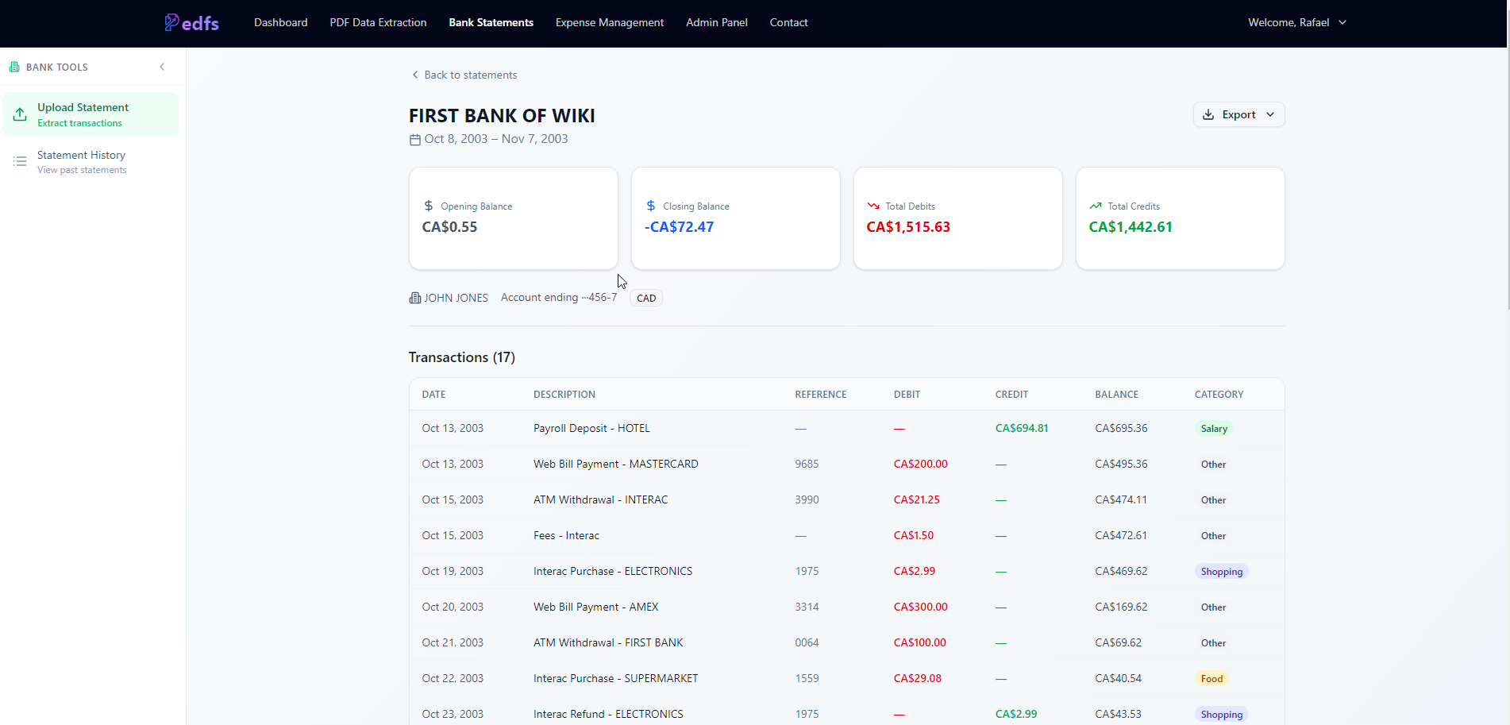Click the edfs logo

(191, 22)
